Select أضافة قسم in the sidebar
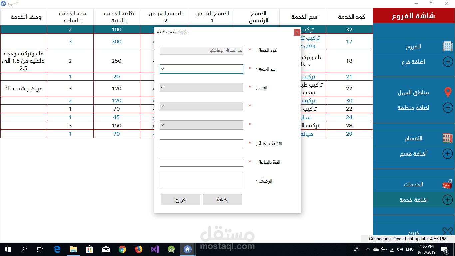 413,154
